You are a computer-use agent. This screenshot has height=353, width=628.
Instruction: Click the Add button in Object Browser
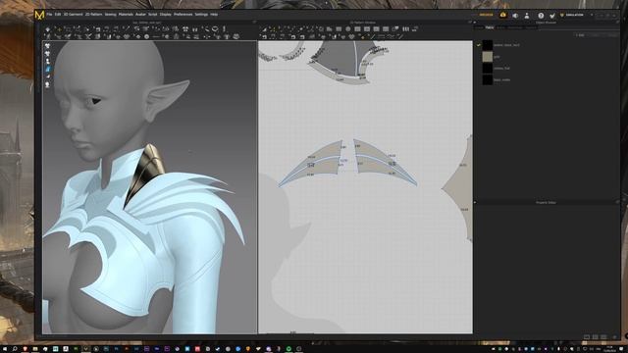click(580, 35)
